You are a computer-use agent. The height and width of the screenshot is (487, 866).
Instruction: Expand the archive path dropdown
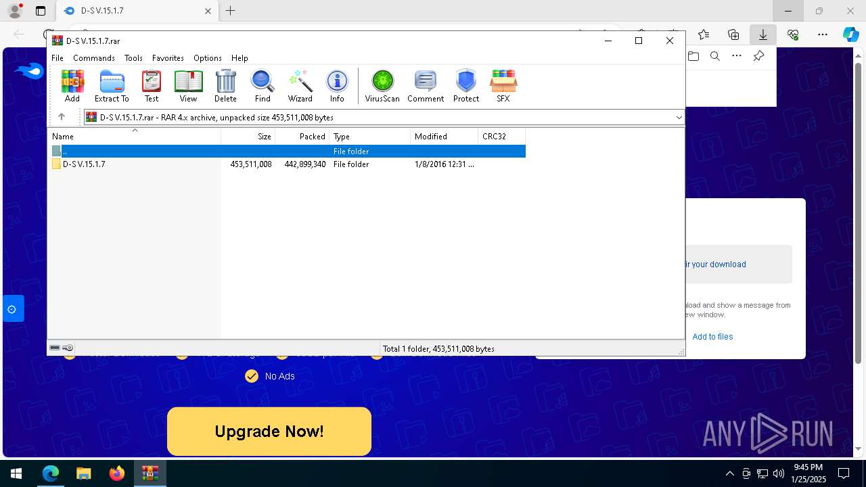coord(679,118)
